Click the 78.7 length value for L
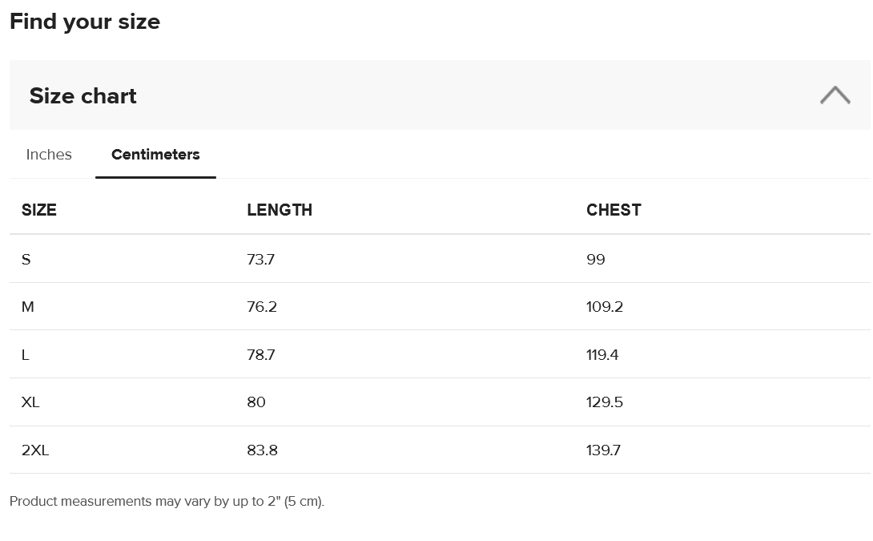 261,355
